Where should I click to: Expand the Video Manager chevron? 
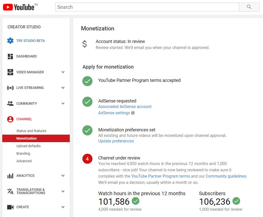pyautogui.click(x=63, y=72)
